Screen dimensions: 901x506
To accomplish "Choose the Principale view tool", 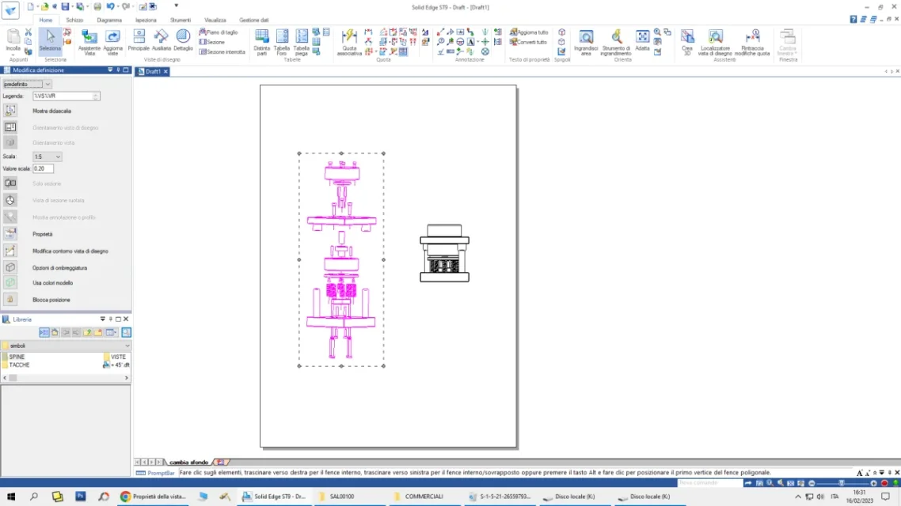I will pos(139,40).
